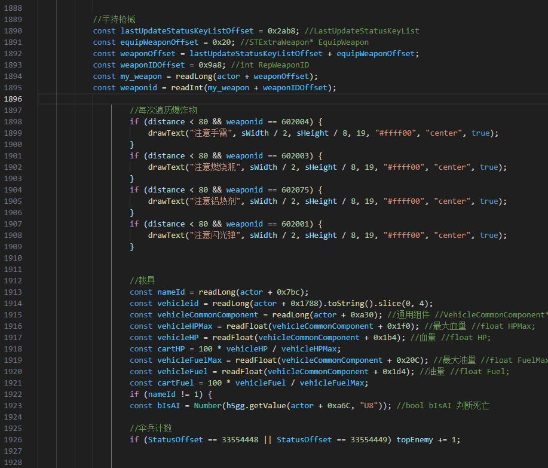The width and height of the screenshot is (548, 468).
Task: Click line number 1896 in the gutter
Action: point(13,99)
